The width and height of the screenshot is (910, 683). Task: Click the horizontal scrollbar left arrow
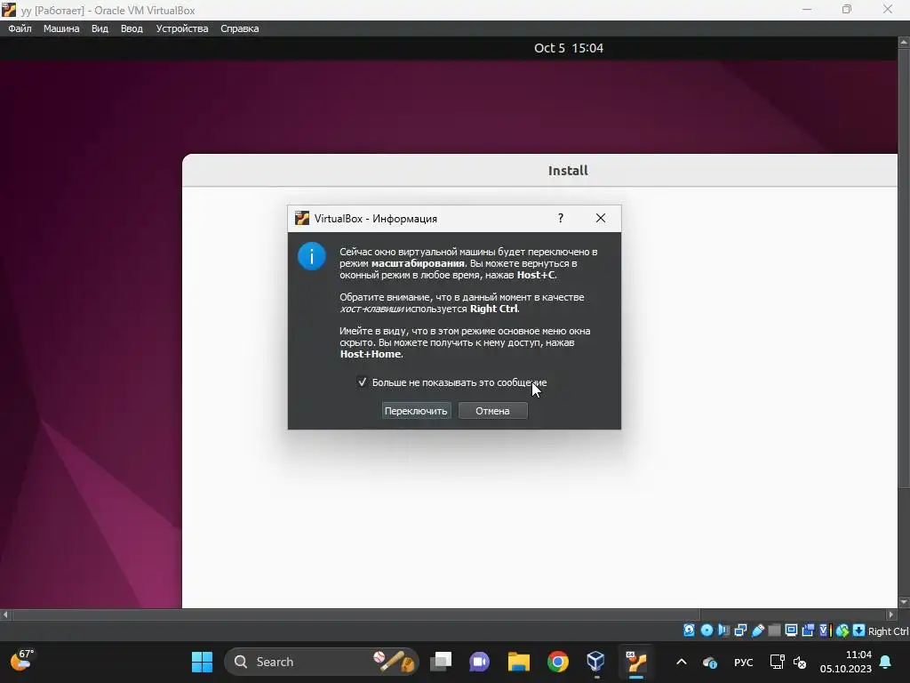(x=6, y=614)
